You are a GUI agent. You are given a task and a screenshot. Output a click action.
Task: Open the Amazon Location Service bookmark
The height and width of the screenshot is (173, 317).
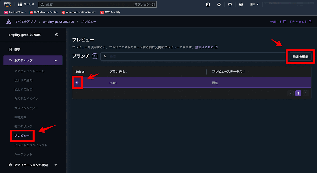click(79, 12)
